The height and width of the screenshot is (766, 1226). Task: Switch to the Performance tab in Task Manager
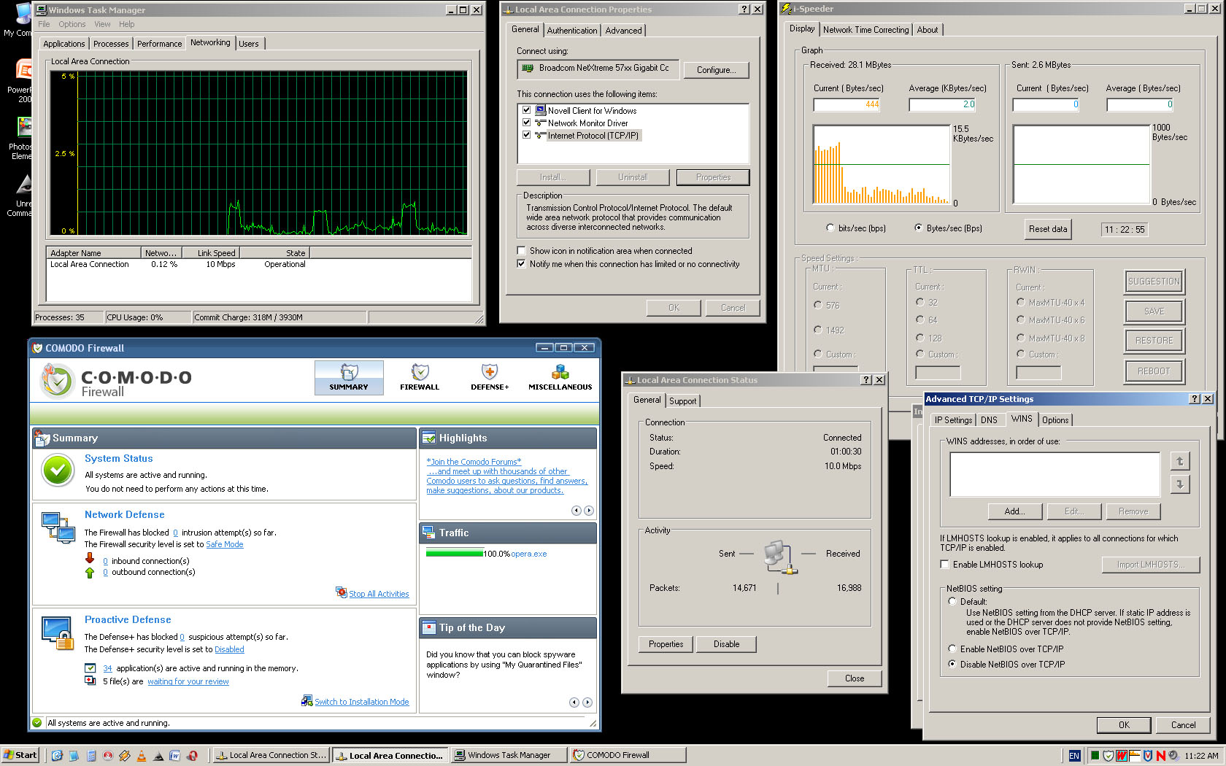click(159, 44)
